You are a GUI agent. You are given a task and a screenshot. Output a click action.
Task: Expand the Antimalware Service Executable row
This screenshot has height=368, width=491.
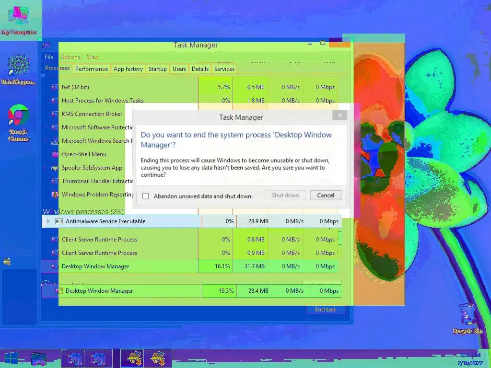(48, 221)
